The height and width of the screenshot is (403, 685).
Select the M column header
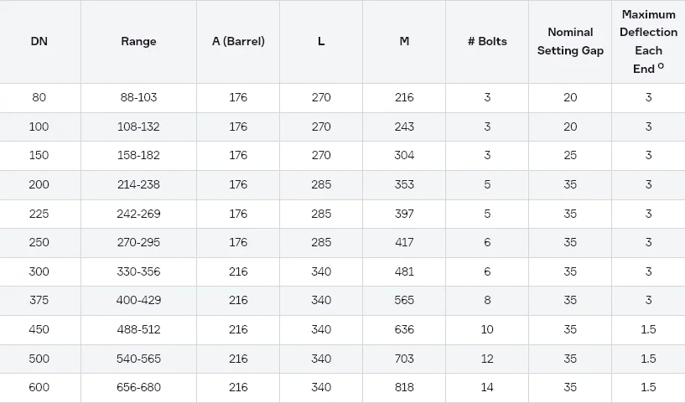pyautogui.click(x=404, y=42)
